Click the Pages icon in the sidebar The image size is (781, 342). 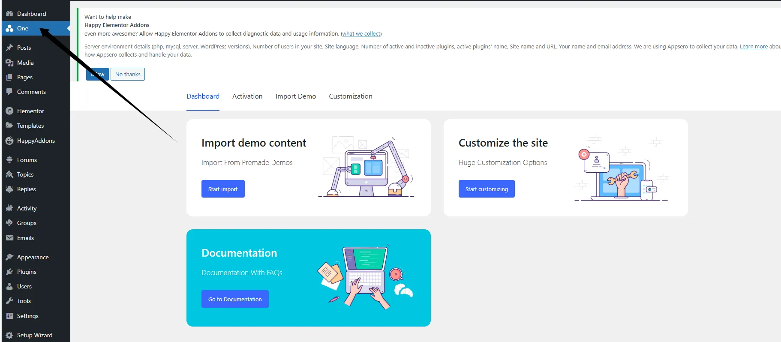tap(9, 77)
